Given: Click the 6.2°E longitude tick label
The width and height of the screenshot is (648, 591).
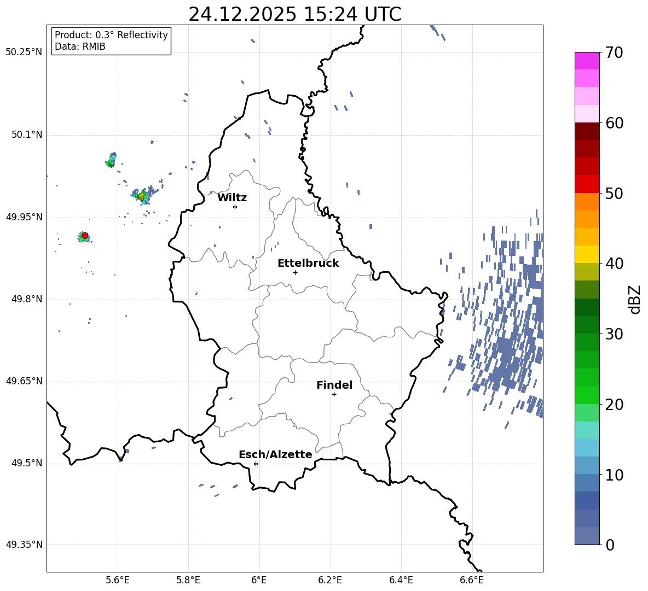Looking at the screenshot, I should point(330,580).
